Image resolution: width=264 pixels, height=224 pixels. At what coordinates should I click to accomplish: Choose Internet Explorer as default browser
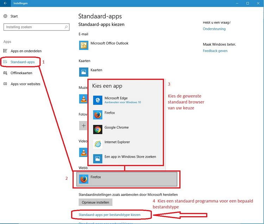[x=125, y=144]
